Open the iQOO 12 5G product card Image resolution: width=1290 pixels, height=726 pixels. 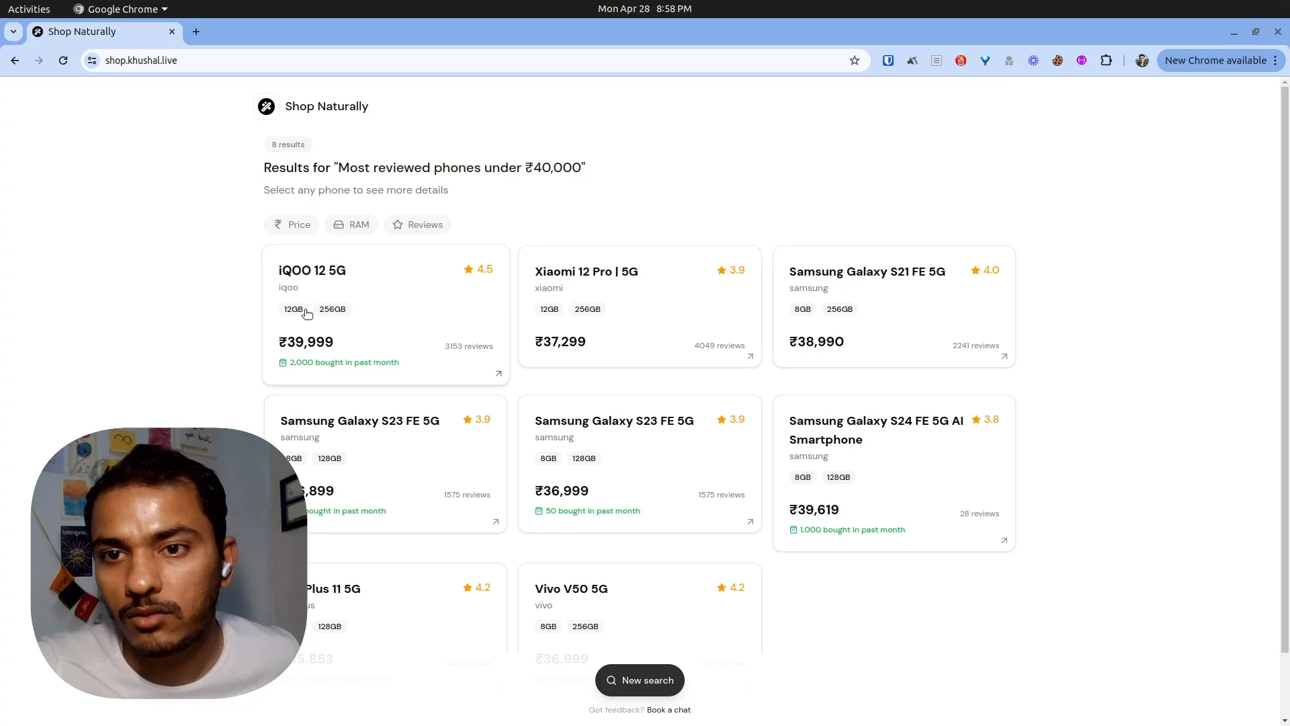click(386, 315)
